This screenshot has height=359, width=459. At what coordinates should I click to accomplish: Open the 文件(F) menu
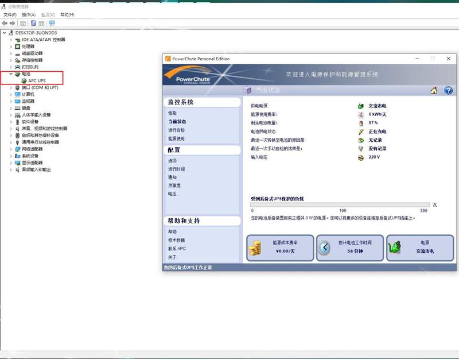pyautogui.click(x=10, y=15)
